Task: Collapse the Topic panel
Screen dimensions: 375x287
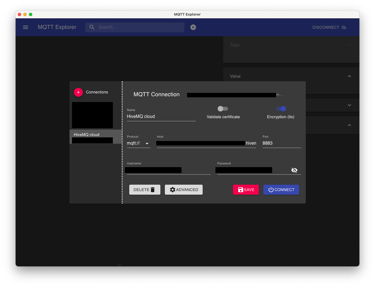Action: coord(349,45)
